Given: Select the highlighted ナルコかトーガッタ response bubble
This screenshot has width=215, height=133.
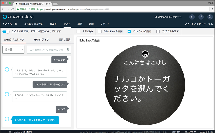Looking at the screenshot, I should tap(35, 120).
